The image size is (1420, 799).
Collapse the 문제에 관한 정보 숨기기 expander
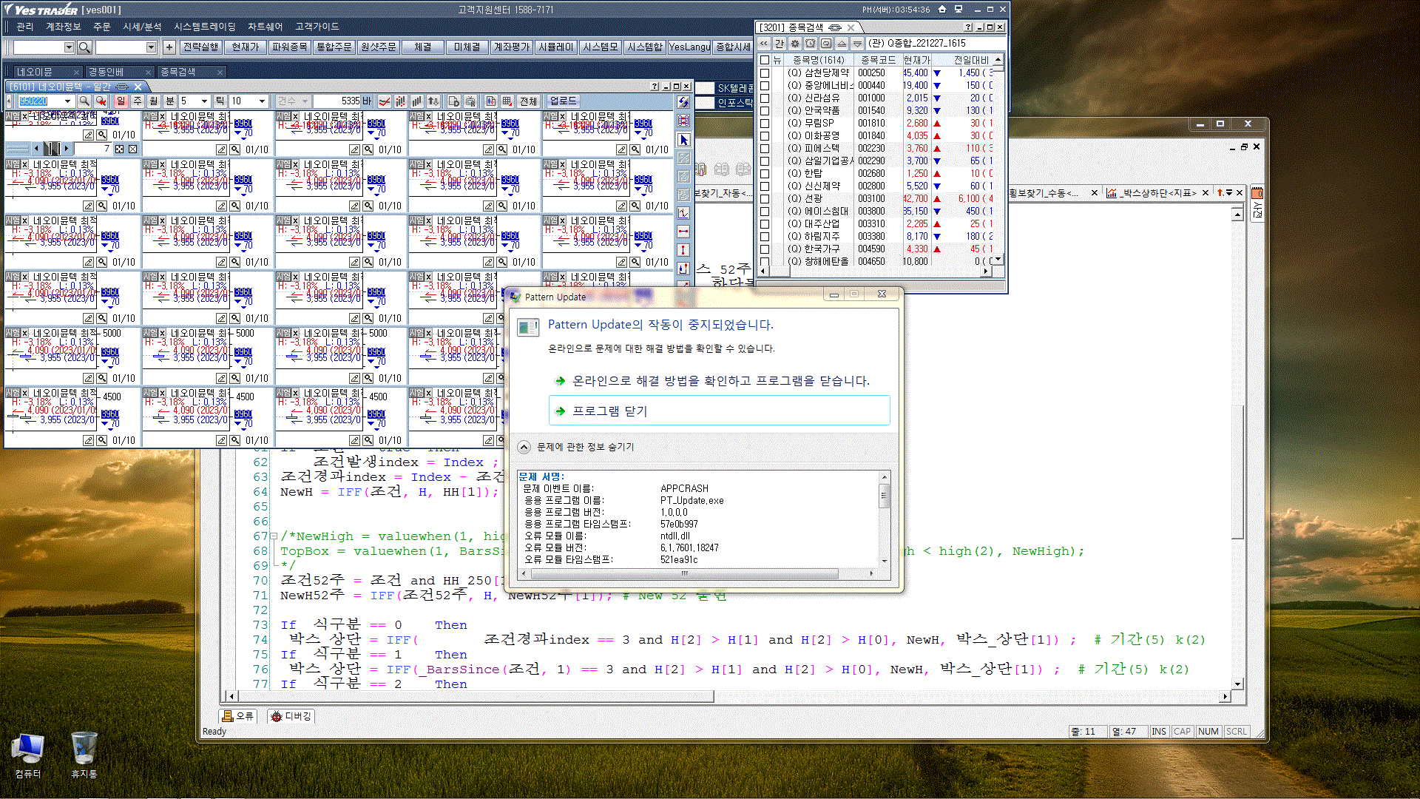point(524,447)
